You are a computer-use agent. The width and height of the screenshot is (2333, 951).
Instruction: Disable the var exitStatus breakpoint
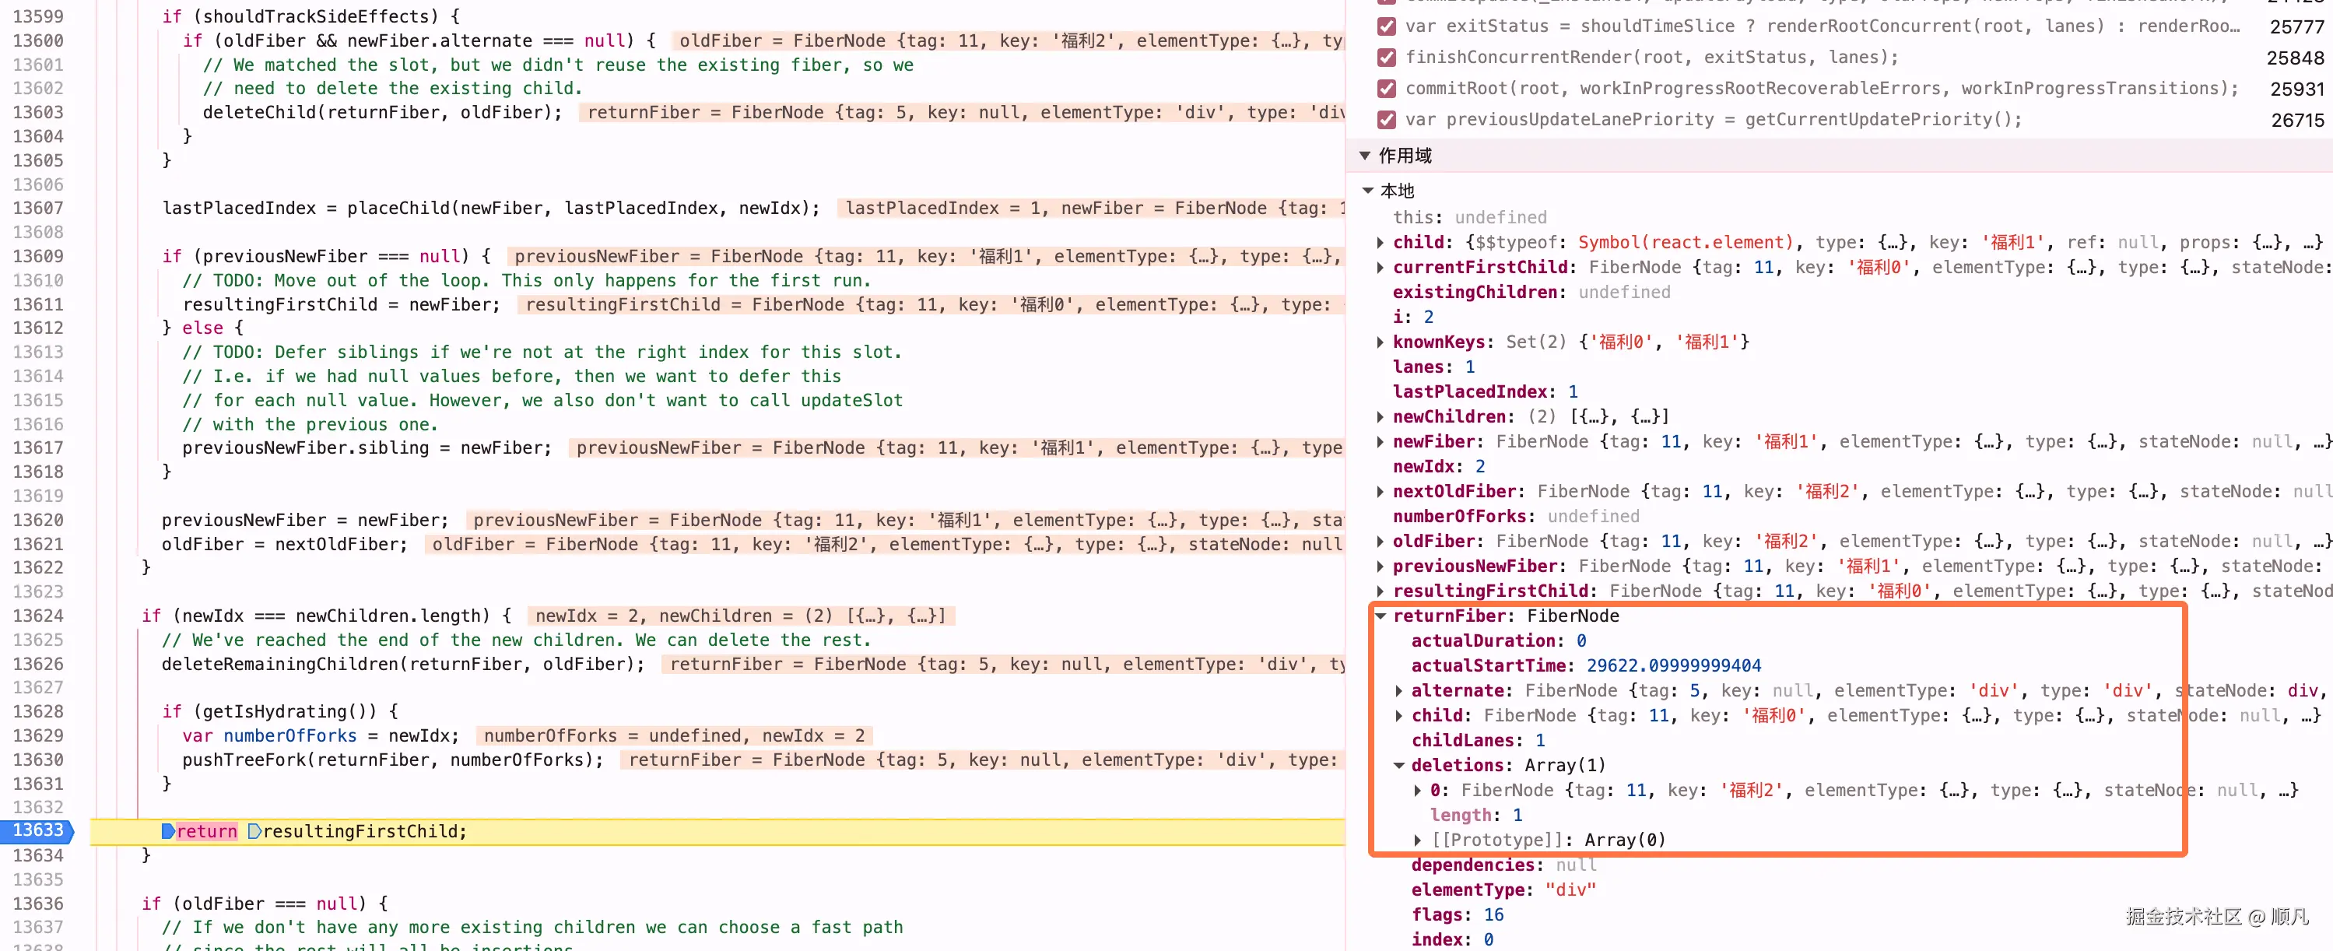click(1386, 26)
